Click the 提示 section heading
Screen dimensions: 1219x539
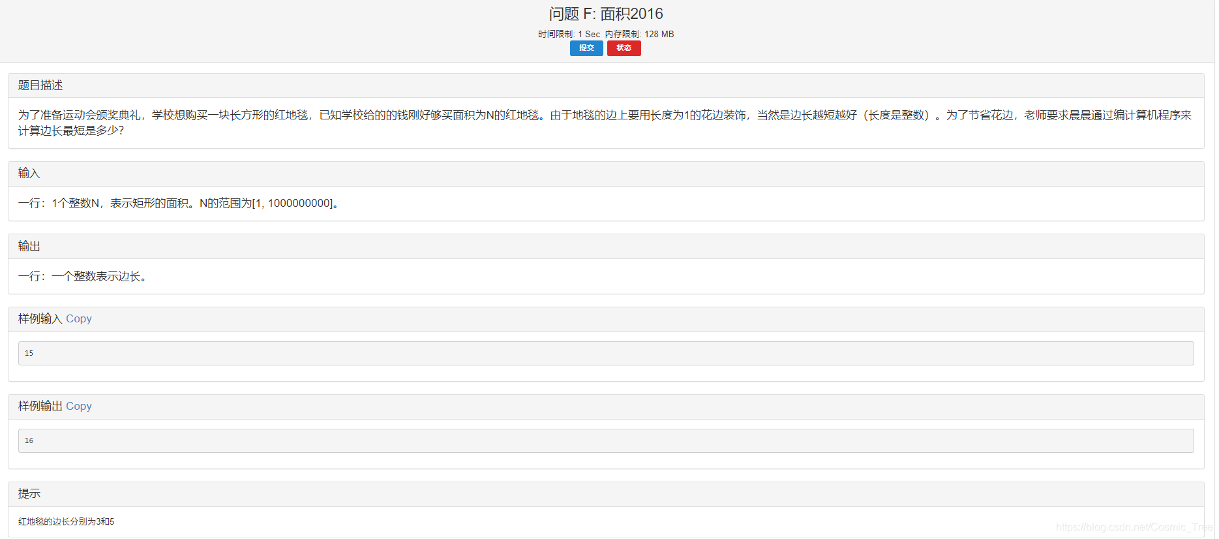[x=29, y=493]
